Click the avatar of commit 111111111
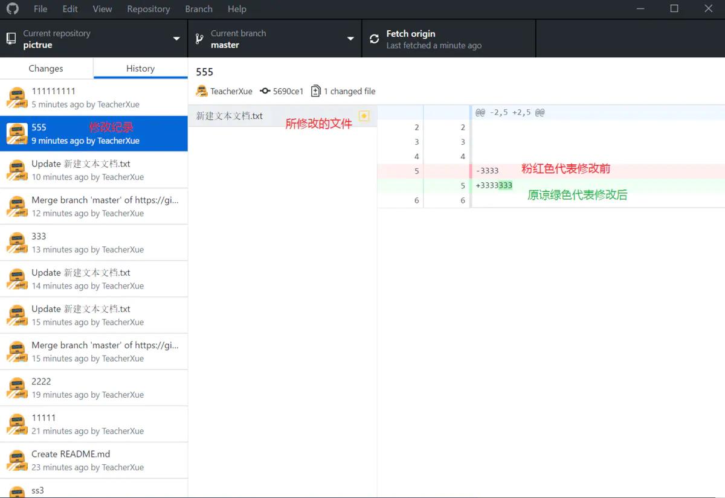The width and height of the screenshot is (725, 498). (x=17, y=98)
